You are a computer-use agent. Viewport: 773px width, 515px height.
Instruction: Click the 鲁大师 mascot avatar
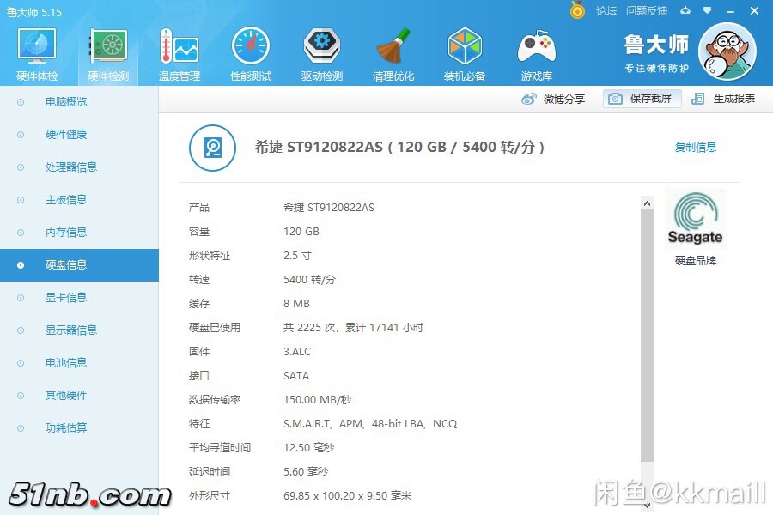[x=727, y=51]
